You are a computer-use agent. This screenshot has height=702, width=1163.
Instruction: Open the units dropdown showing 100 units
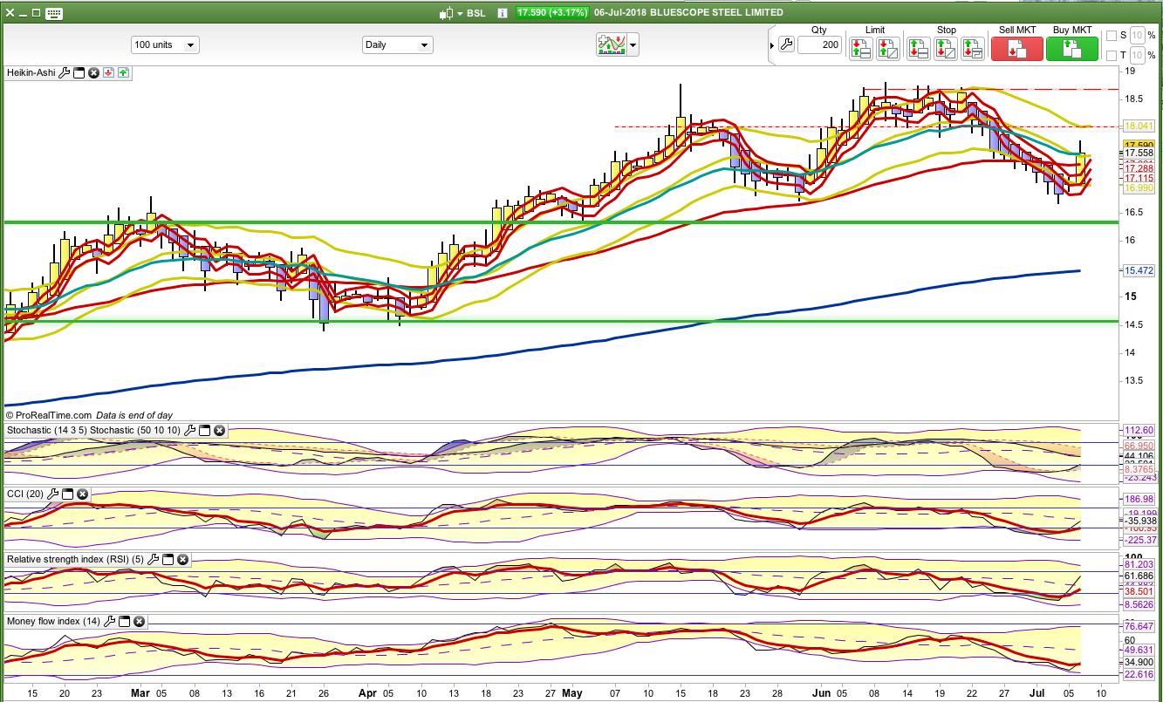point(165,44)
